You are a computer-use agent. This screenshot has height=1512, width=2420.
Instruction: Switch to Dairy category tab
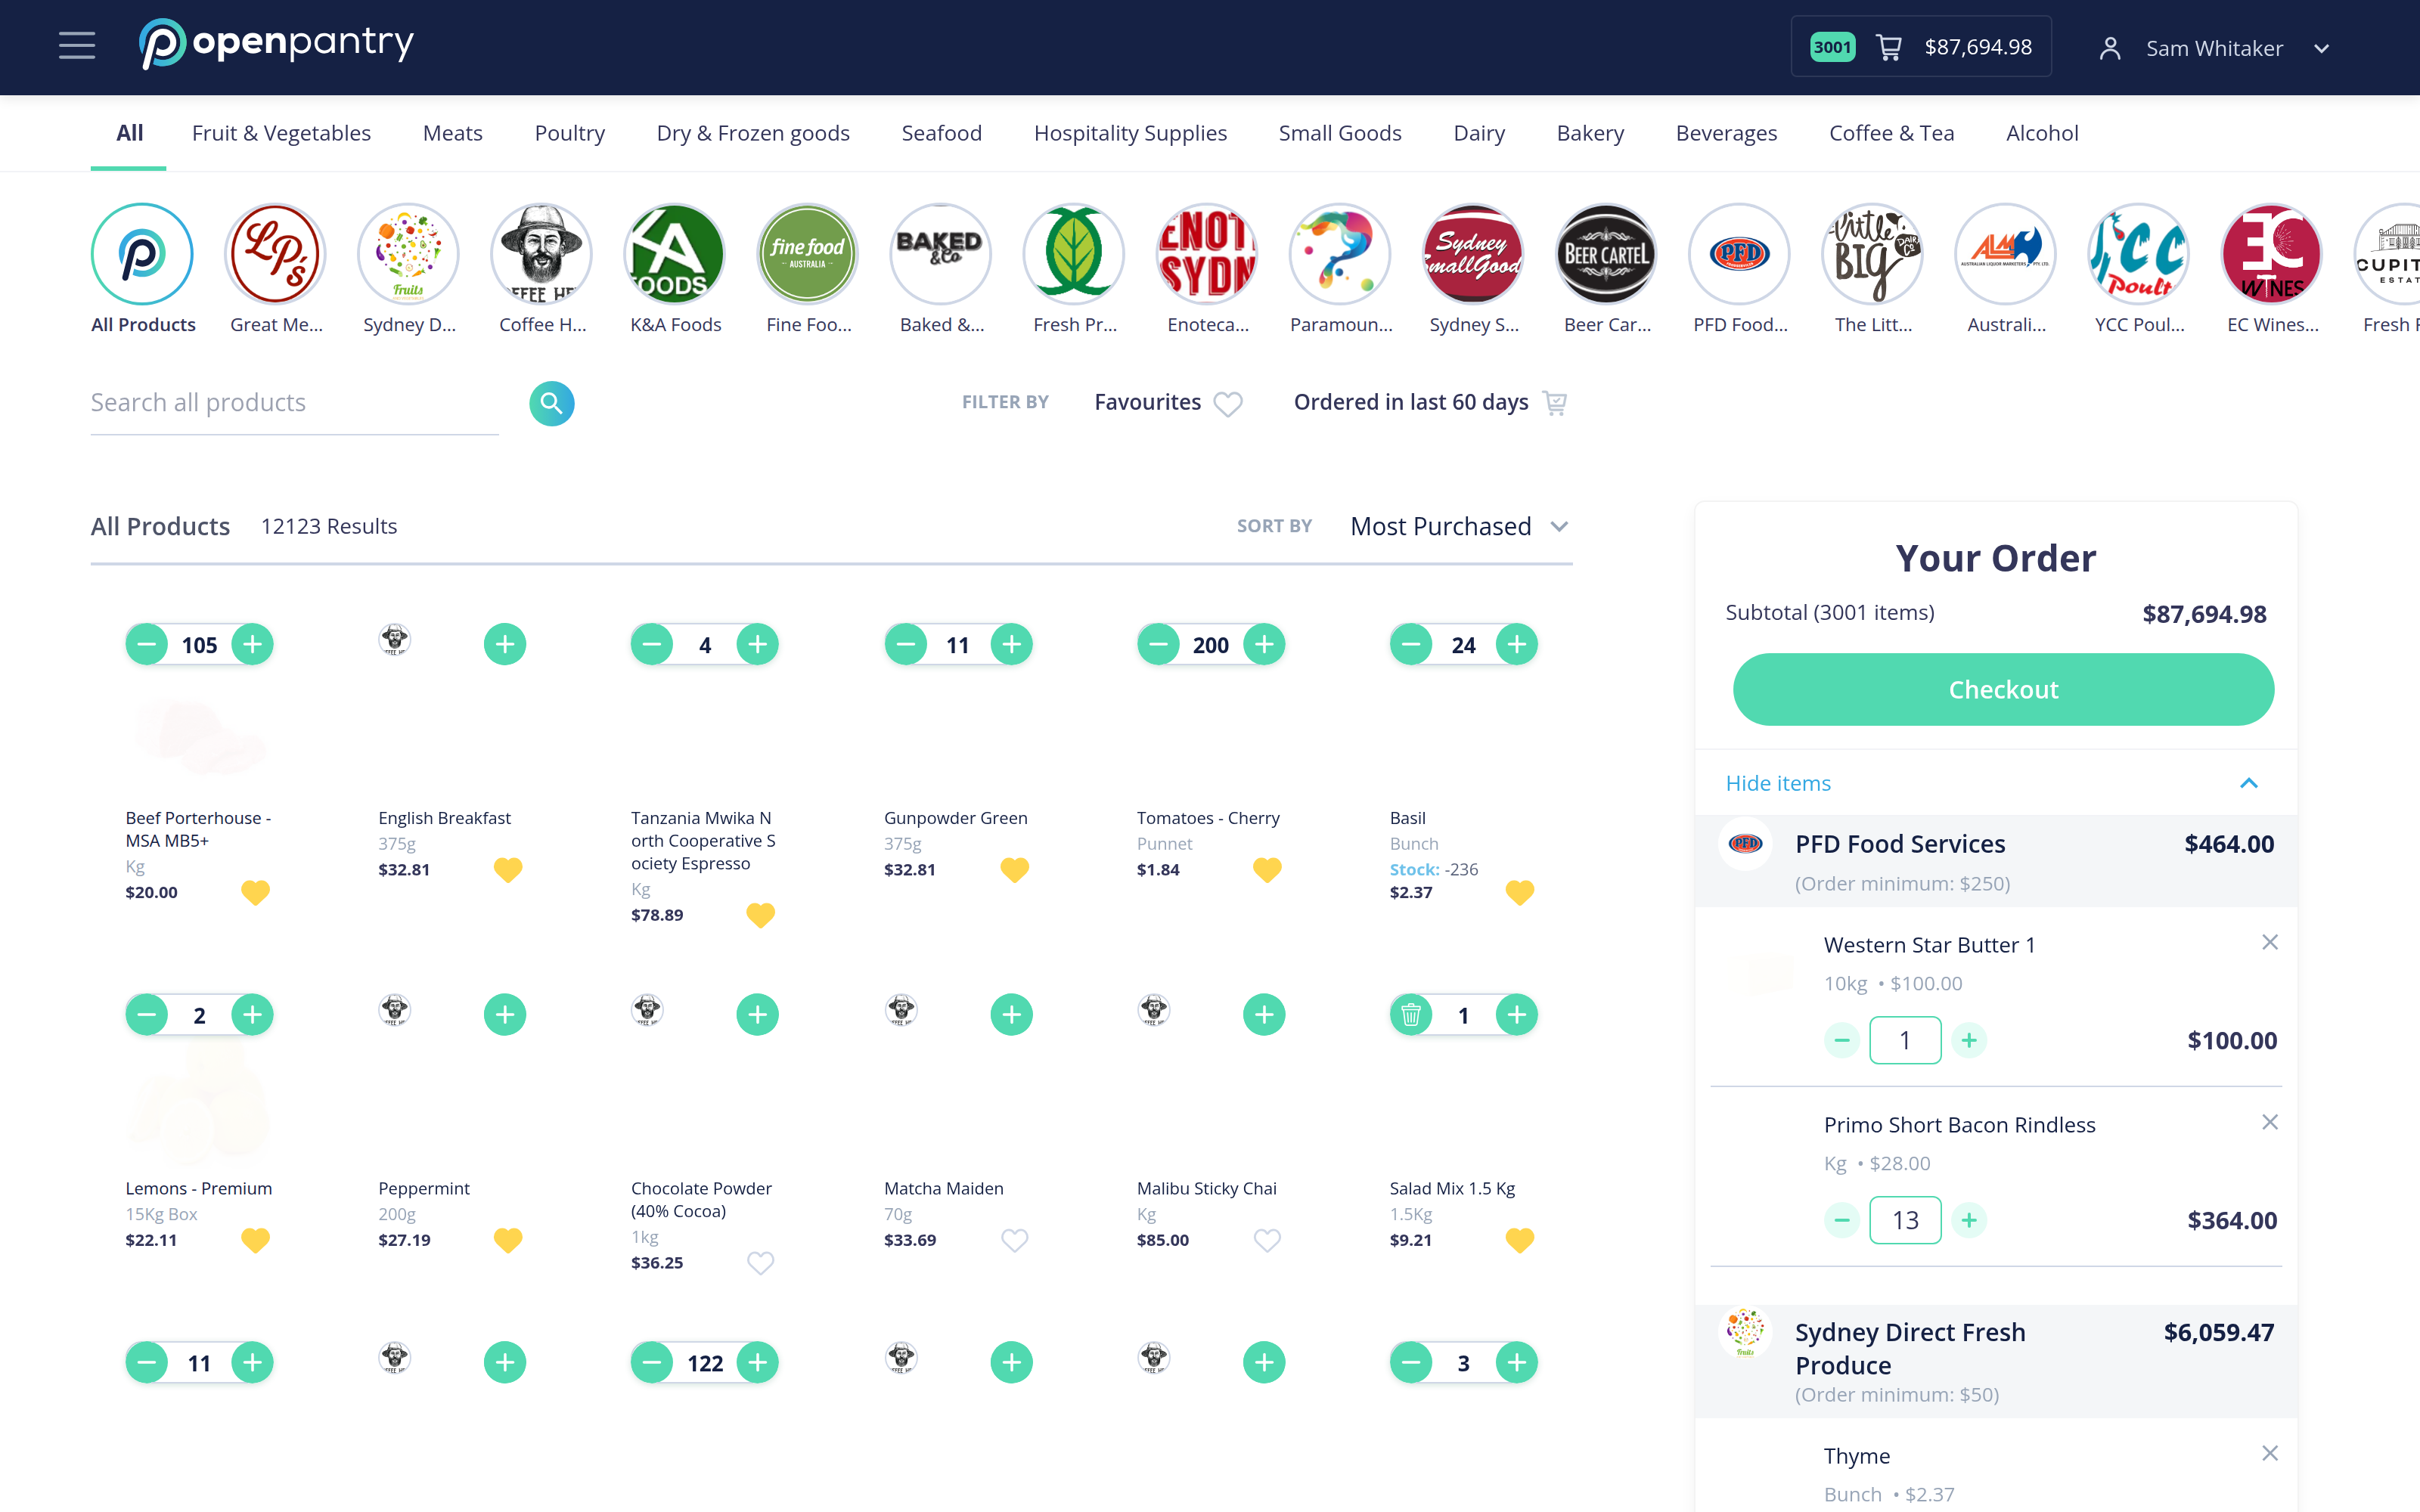click(x=1479, y=133)
